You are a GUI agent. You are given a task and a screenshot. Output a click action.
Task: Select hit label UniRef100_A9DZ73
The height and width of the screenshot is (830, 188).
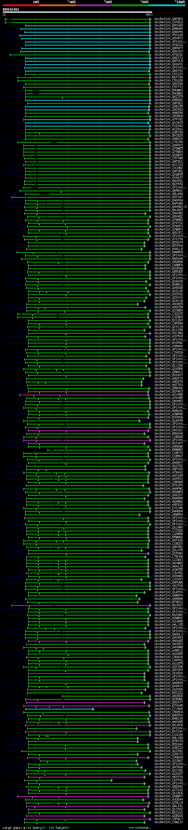169,379
